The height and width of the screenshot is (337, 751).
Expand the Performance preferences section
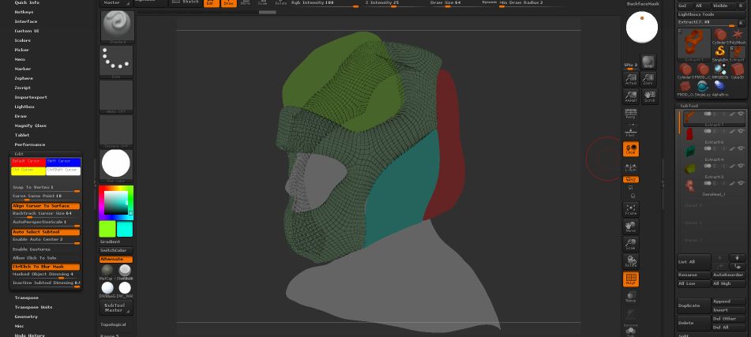tap(30, 144)
